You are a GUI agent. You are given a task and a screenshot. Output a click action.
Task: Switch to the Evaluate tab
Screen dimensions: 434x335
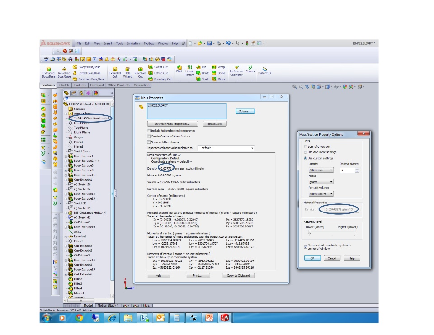[80, 85]
